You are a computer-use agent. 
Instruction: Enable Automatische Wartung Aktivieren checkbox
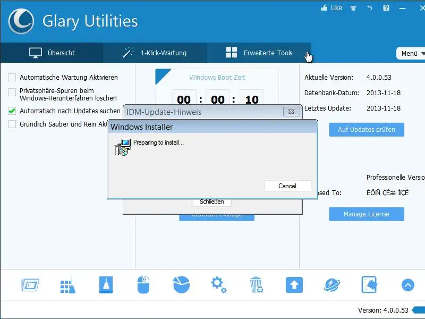tap(12, 78)
